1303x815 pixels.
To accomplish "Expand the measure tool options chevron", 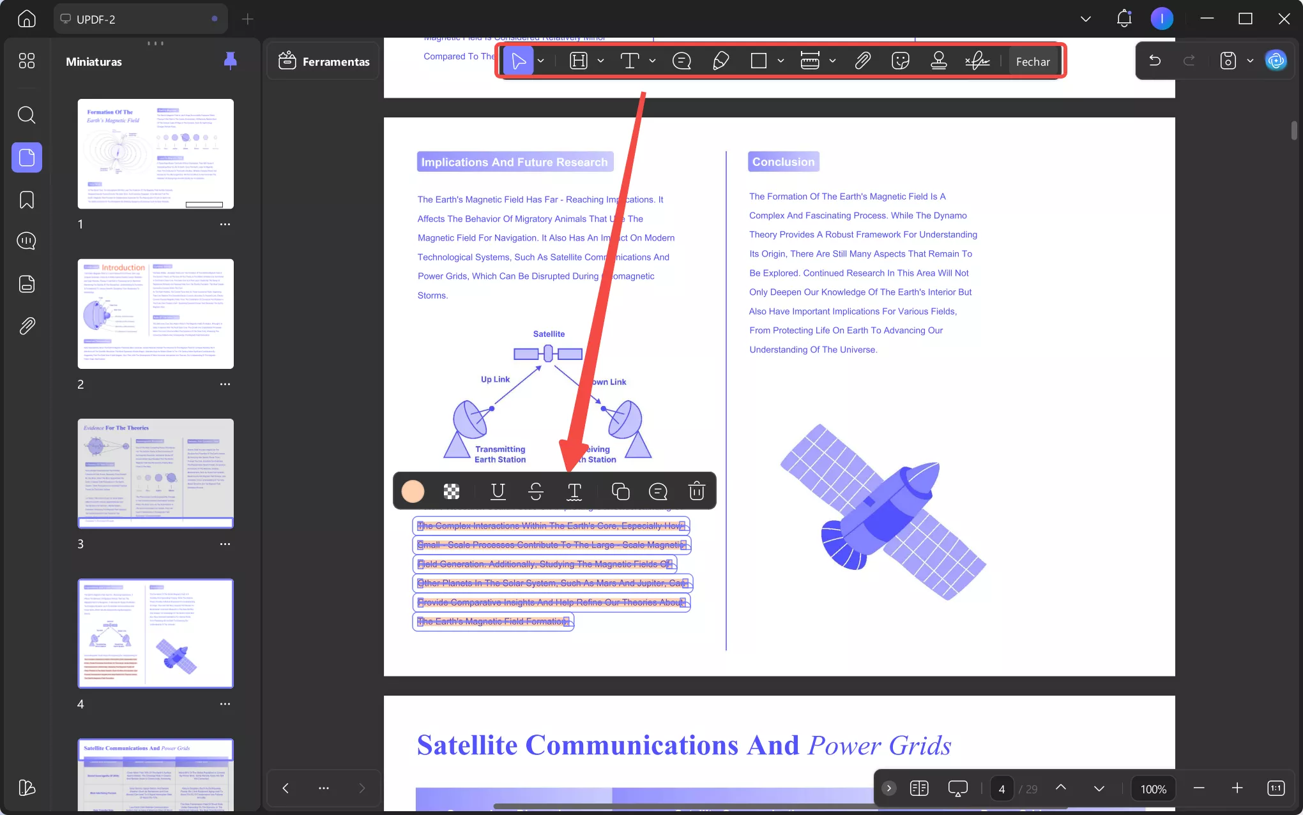I will [832, 61].
